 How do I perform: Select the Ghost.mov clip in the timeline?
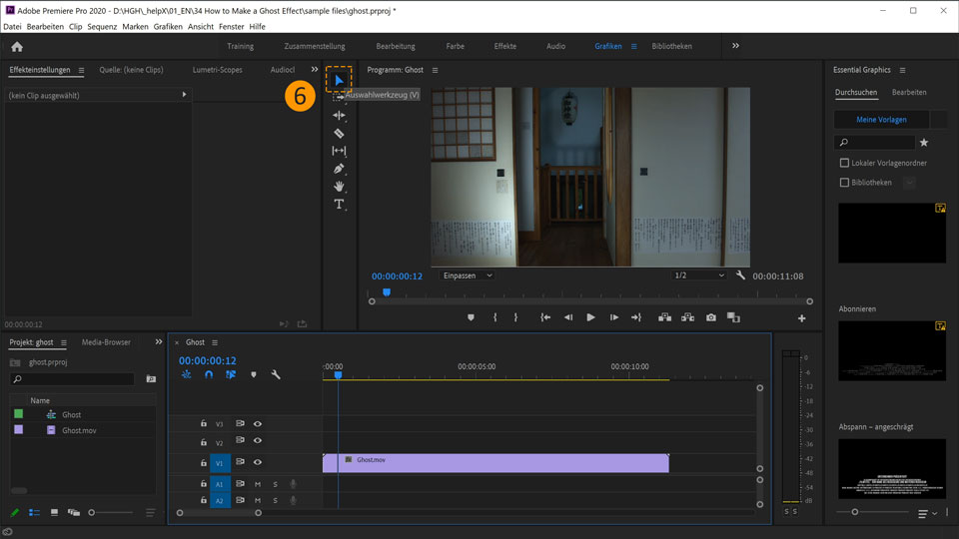coord(499,462)
